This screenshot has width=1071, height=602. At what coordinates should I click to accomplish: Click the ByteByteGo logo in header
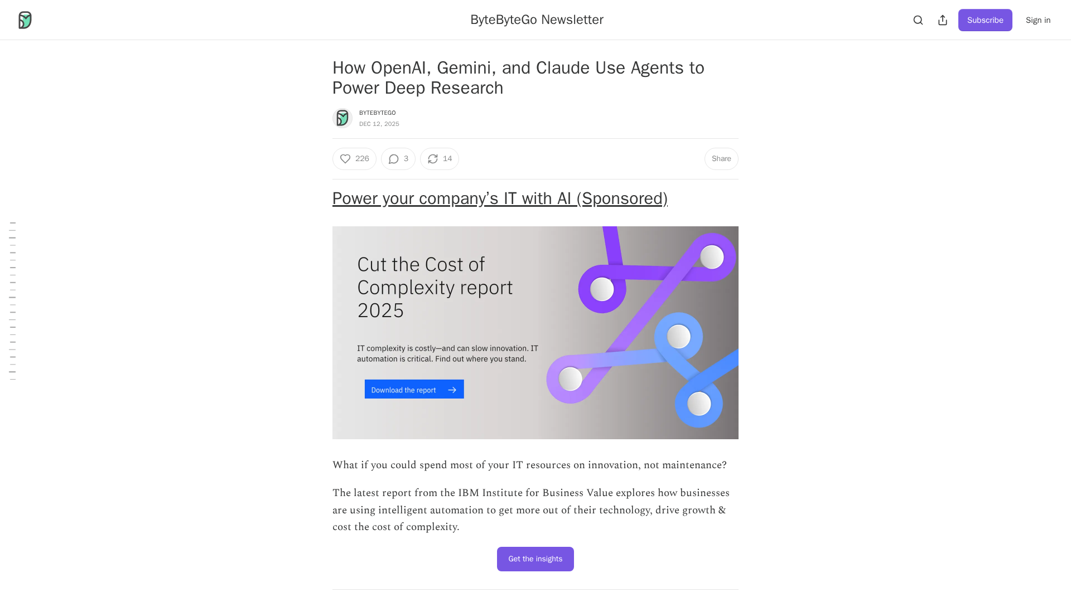coord(25,20)
